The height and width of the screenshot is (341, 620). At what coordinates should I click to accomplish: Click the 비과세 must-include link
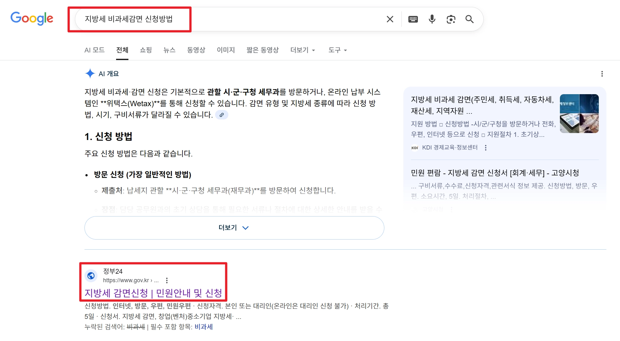click(x=203, y=327)
